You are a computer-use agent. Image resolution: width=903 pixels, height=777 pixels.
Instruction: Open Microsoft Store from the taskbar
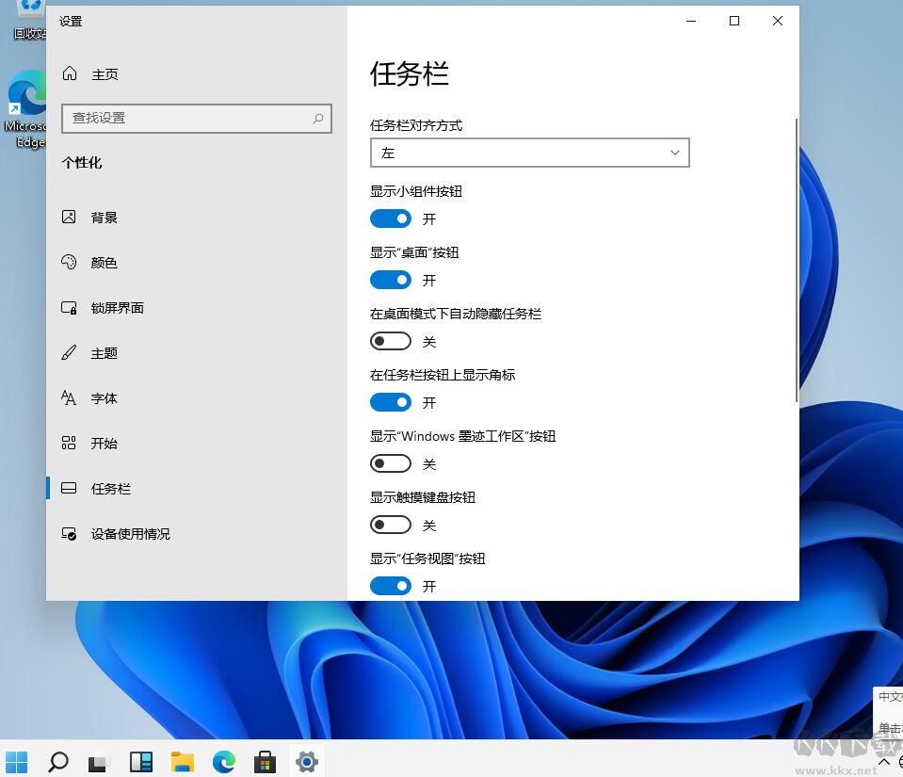(265, 761)
